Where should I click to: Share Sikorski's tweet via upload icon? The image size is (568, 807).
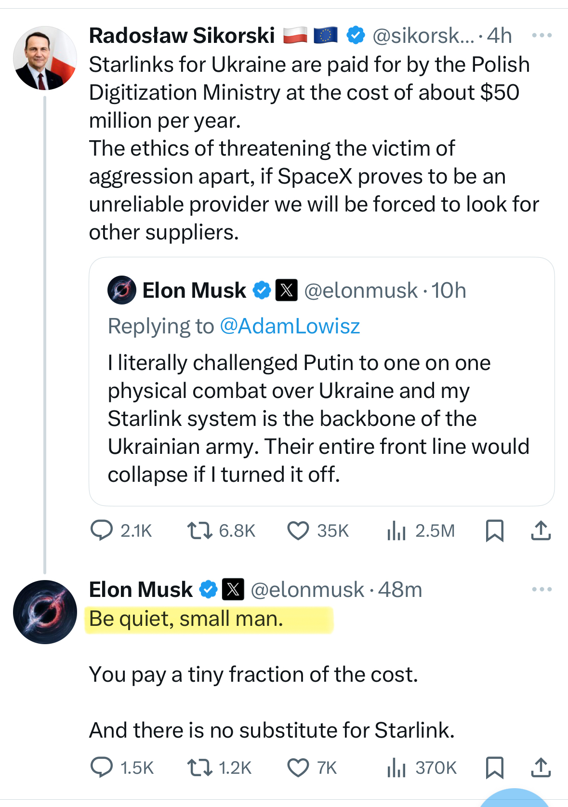click(541, 530)
